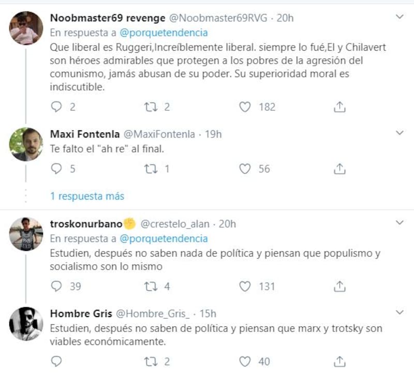Image resolution: width=414 pixels, height=375 pixels.
Task: Open Hombre Gris's profile name
Action: pyautogui.click(x=80, y=313)
